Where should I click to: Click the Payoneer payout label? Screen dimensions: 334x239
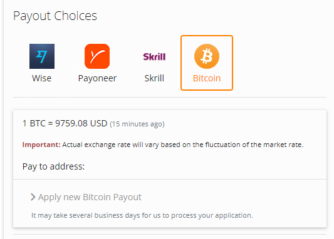(x=97, y=79)
